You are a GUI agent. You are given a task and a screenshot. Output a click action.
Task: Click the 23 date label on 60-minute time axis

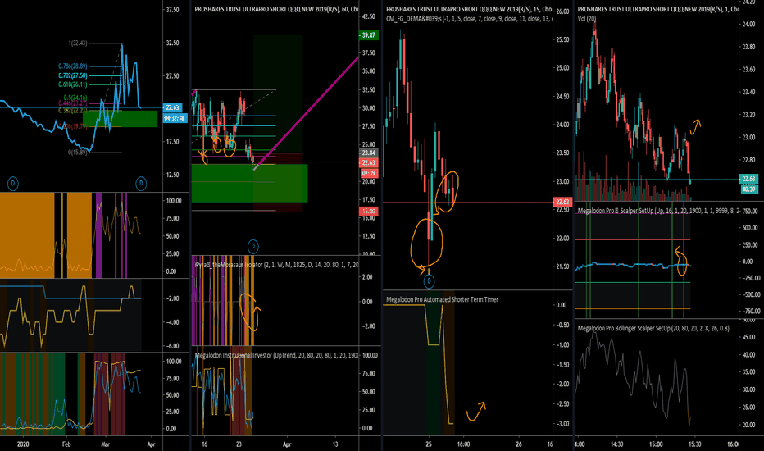pyautogui.click(x=239, y=444)
